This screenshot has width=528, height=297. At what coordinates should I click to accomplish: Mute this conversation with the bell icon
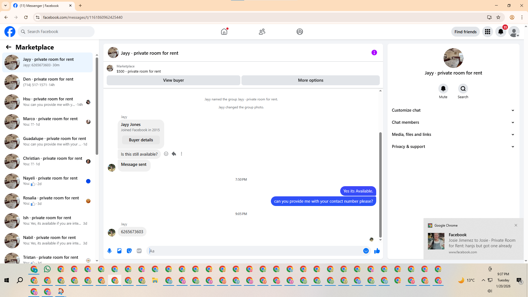click(x=443, y=89)
